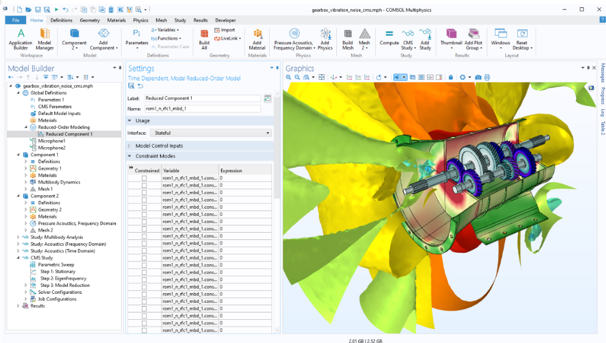The image size is (606, 343).
Task: Open Application Builder from the ribbon
Action: (20, 39)
